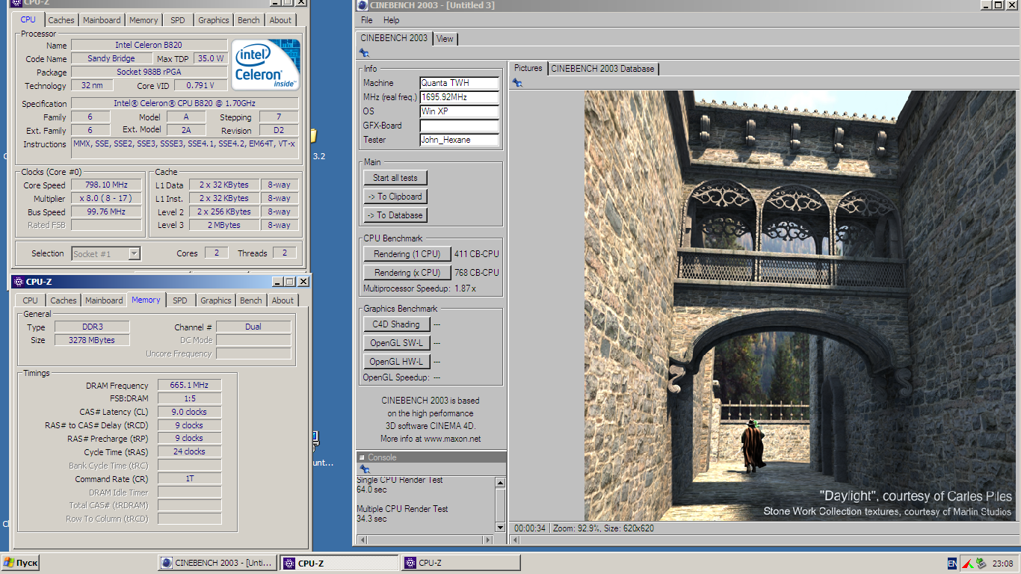The image size is (1021, 574).
Task: Click the MHz field showing 1695.92MHz
Action: 460,97
